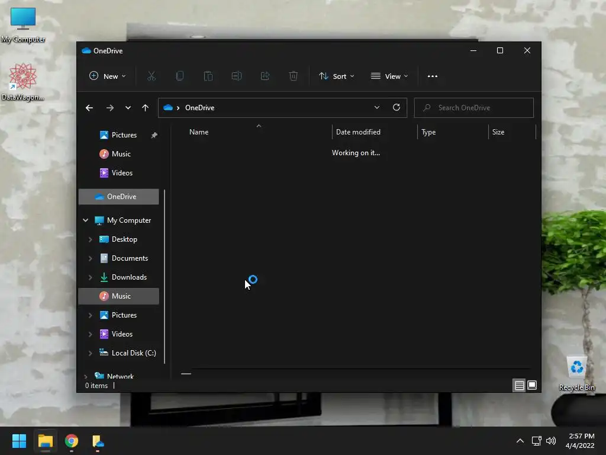
Task: Open the volume speaker tray icon
Action: (551, 441)
